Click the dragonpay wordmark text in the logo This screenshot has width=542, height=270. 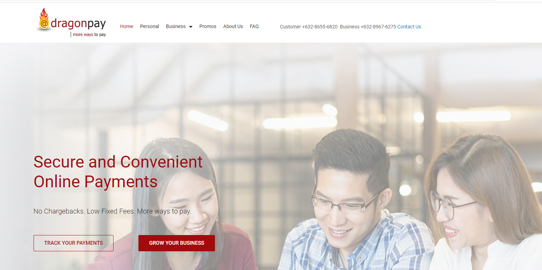(x=78, y=24)
